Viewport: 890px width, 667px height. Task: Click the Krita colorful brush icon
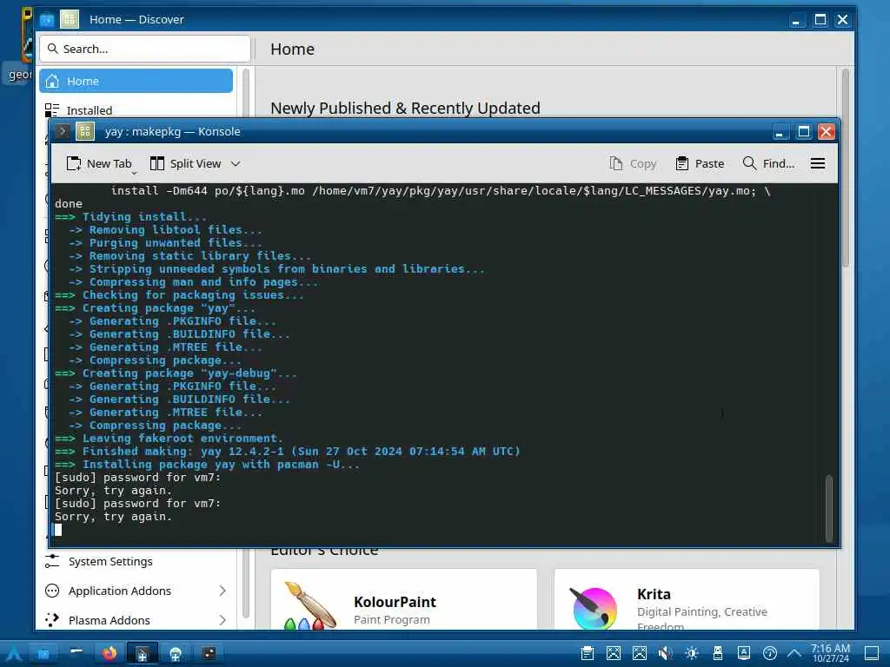pyautogui.click(x=594, y=608)
